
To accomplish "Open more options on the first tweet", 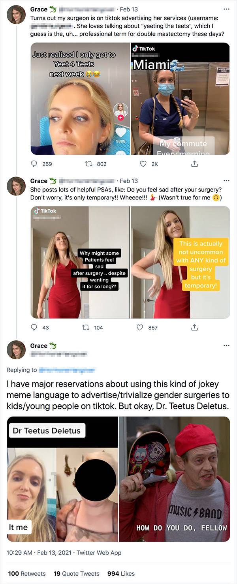I will tap(226, 9).
